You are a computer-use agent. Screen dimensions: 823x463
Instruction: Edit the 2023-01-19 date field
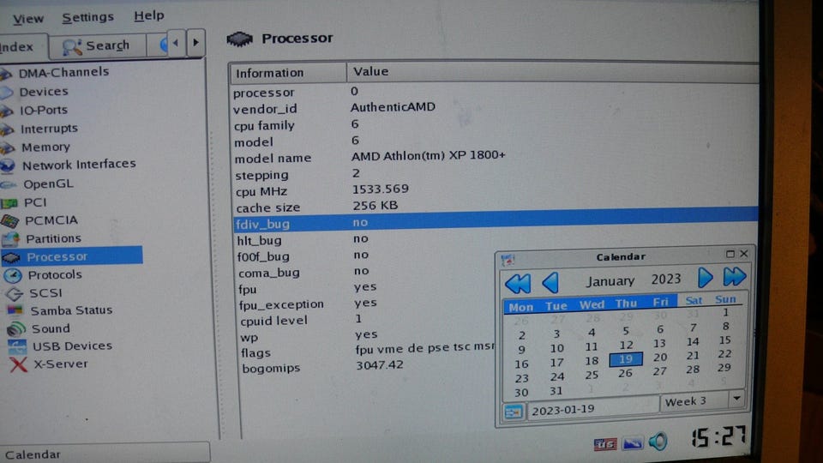(592, 410)
